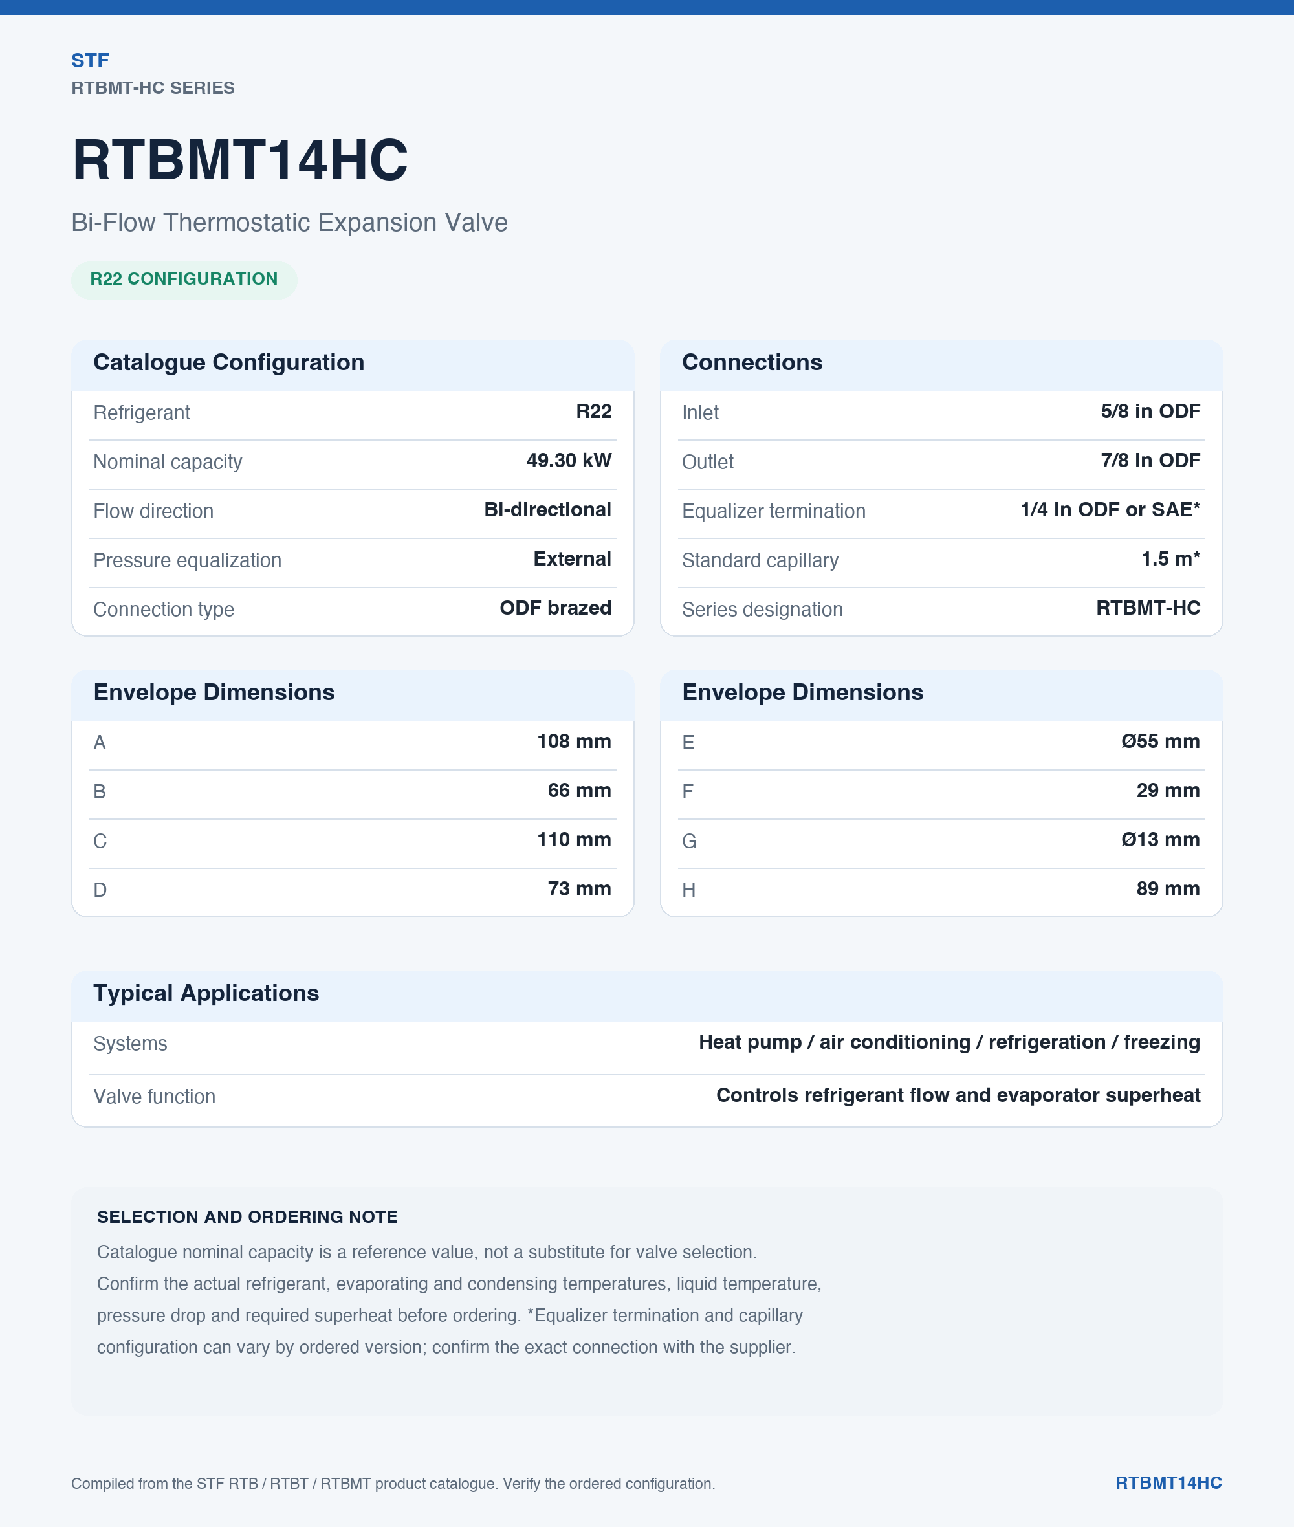Click dimension F value 29 mm
The width and height of the screenshot is (1294, 1527).
coord(1168,791)
